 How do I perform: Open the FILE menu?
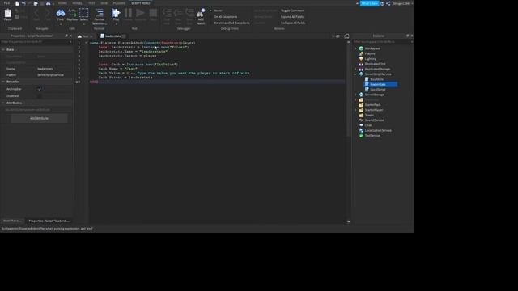[x=6, y=3]
